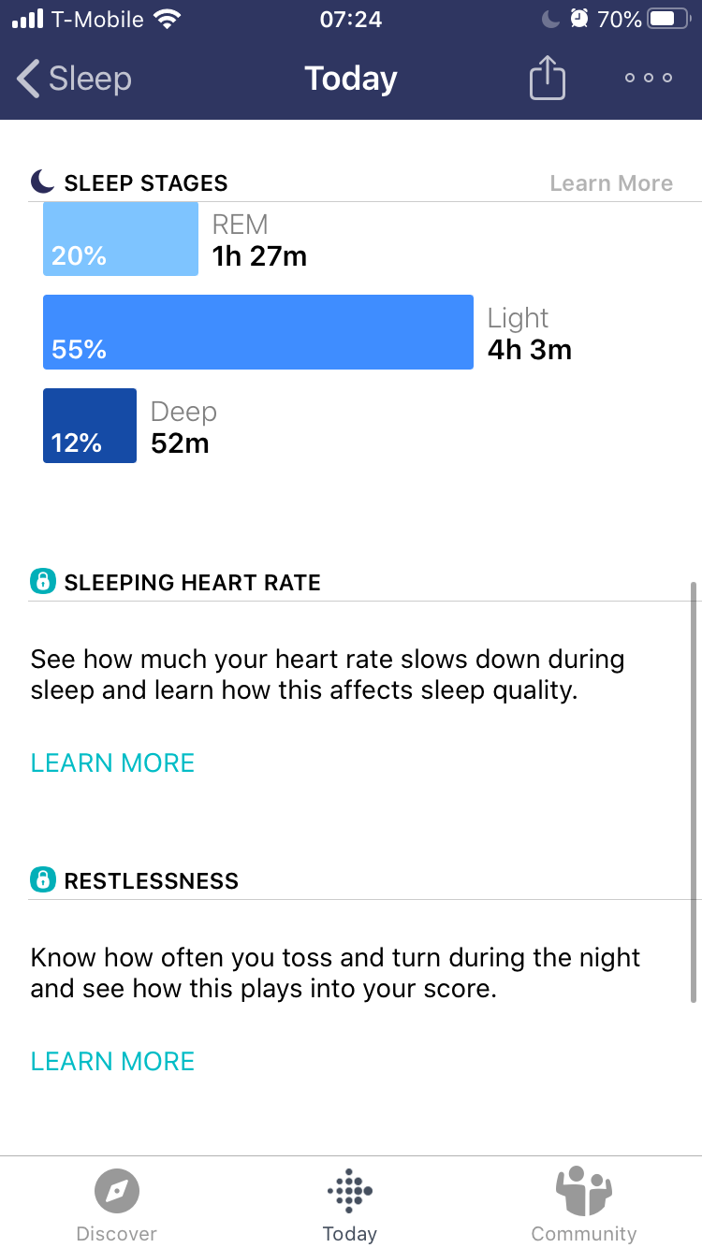Tap the Discover compass icon
The width and height of the screenshot is (702, 1248).
click(117, 1192)
